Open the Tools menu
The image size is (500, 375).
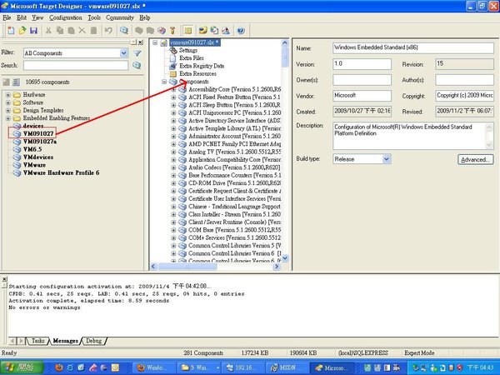tap(94, 17)
